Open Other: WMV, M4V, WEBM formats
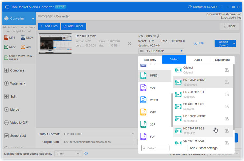 pos(19,58)
